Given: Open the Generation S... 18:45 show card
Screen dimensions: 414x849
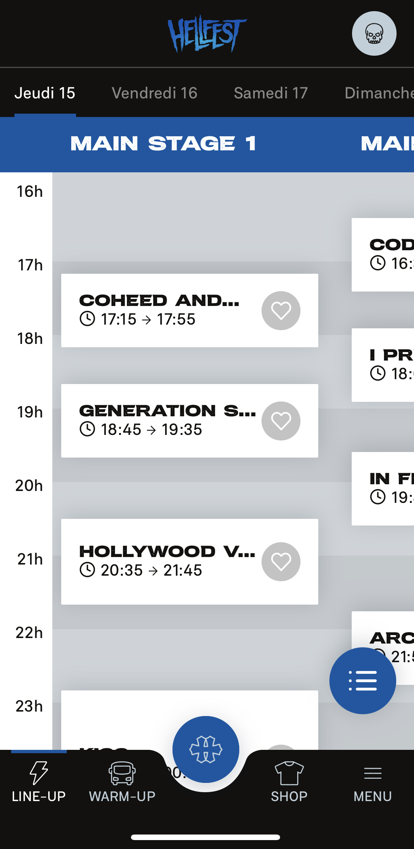Looking at the screenshot, I should [x=160, y=421].
